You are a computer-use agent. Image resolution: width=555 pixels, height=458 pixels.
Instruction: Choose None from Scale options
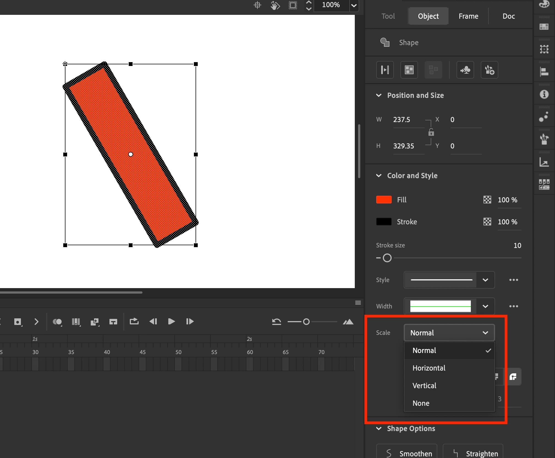click(421, 403)
